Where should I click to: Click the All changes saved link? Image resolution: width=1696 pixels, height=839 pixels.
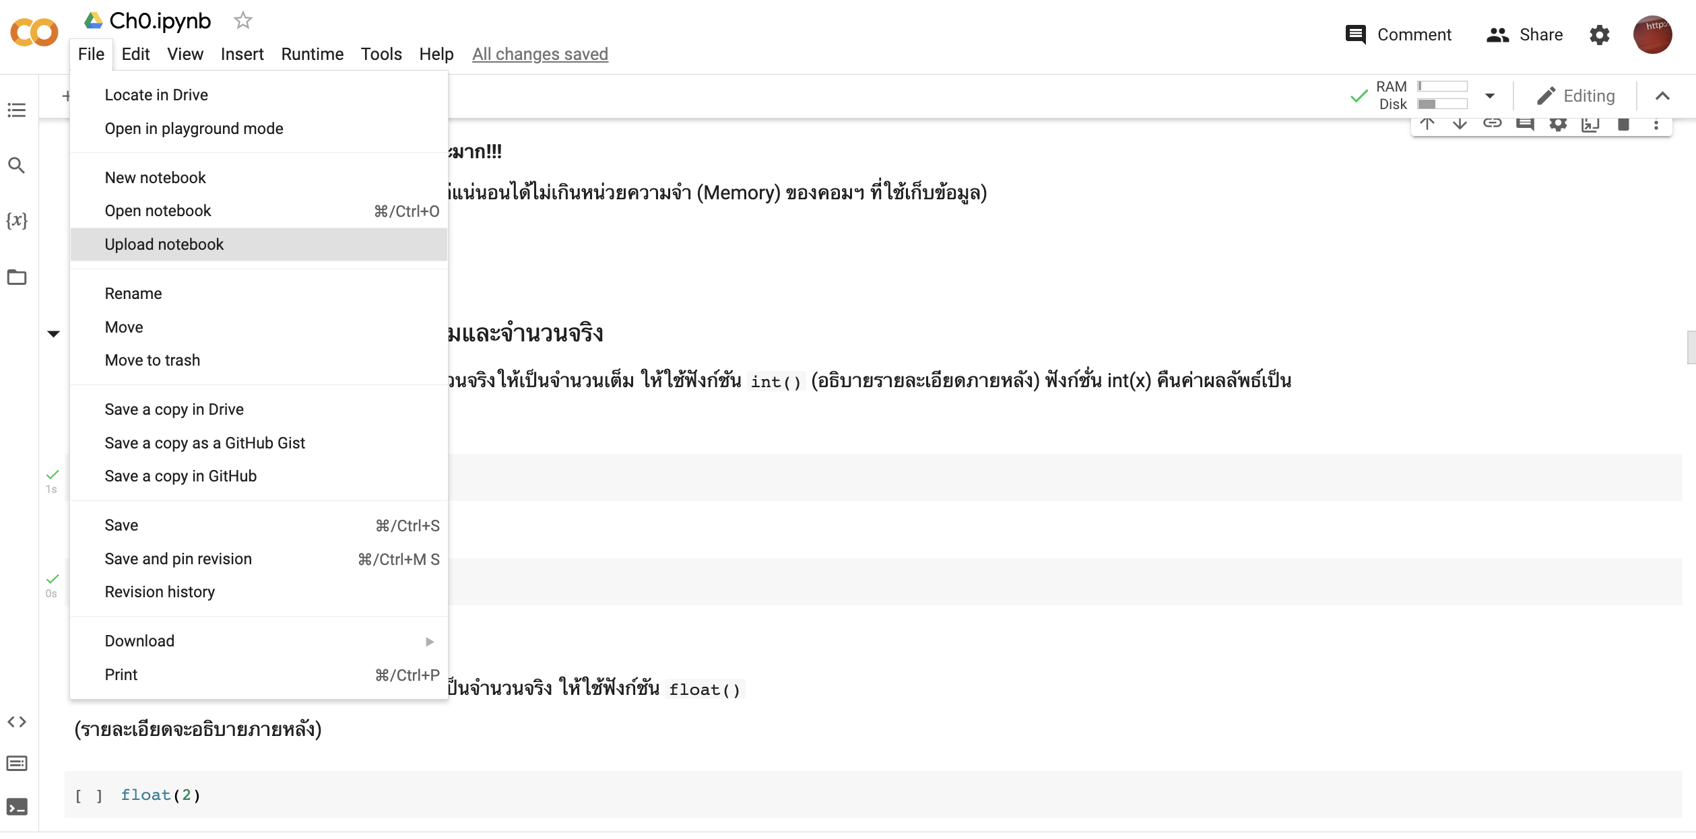pos(540,54)
